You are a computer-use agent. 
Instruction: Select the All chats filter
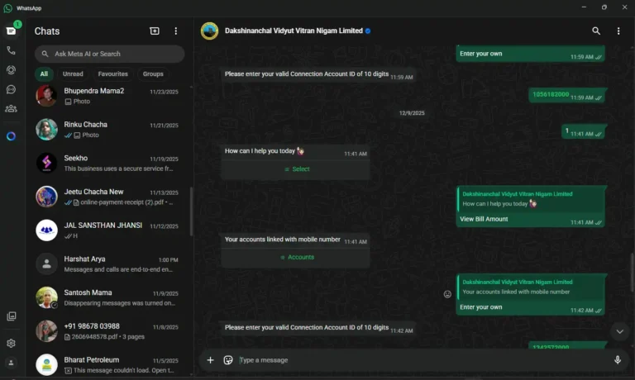[44, 74]
